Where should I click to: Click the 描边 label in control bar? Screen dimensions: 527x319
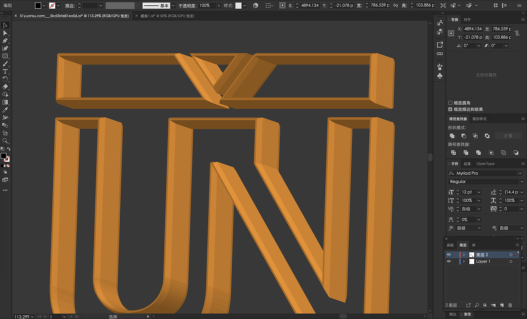[x=70, y=6]
